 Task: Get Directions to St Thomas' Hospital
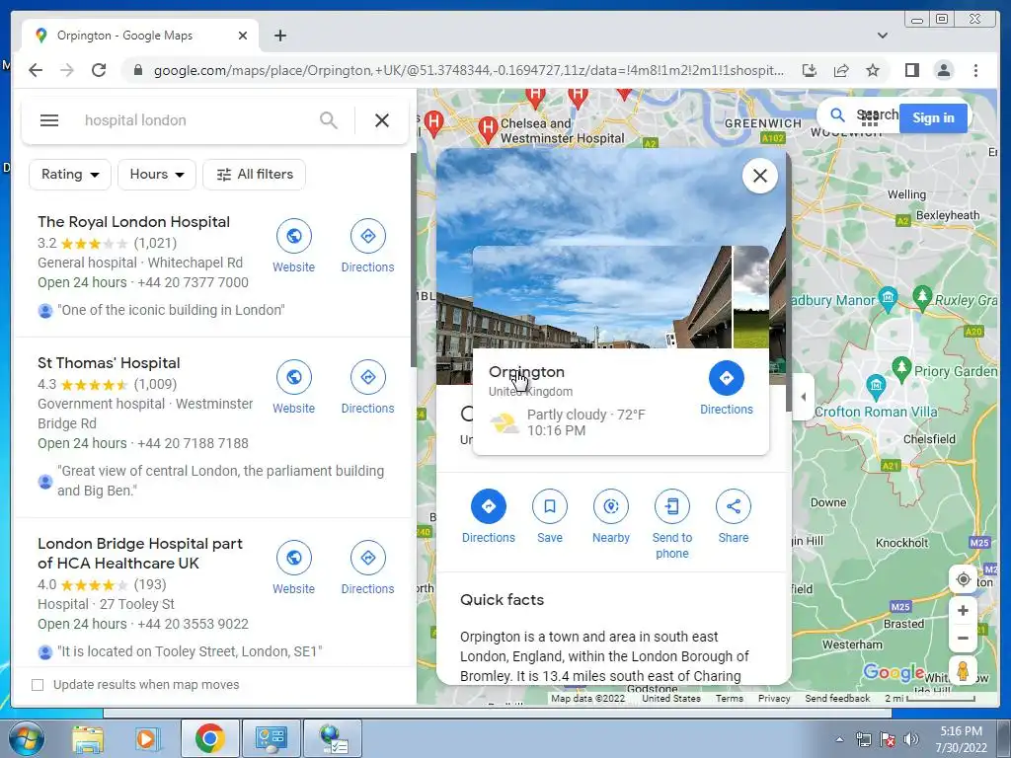pos(367,389)
